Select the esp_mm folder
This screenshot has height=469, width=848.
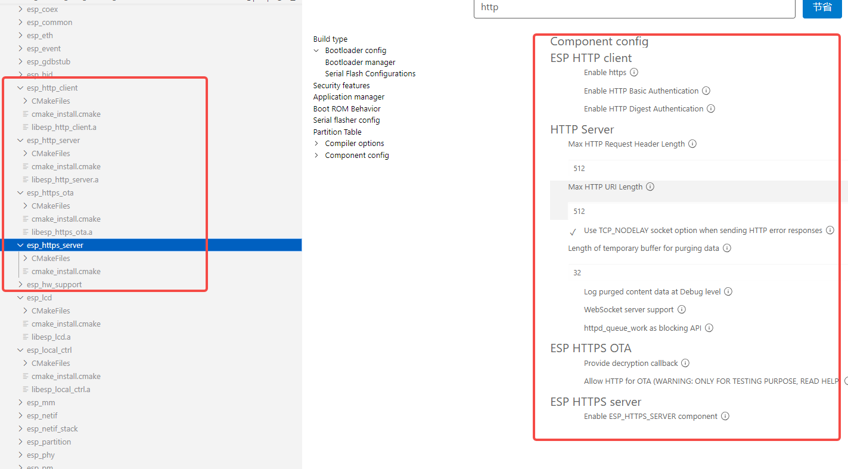[41, 402]
